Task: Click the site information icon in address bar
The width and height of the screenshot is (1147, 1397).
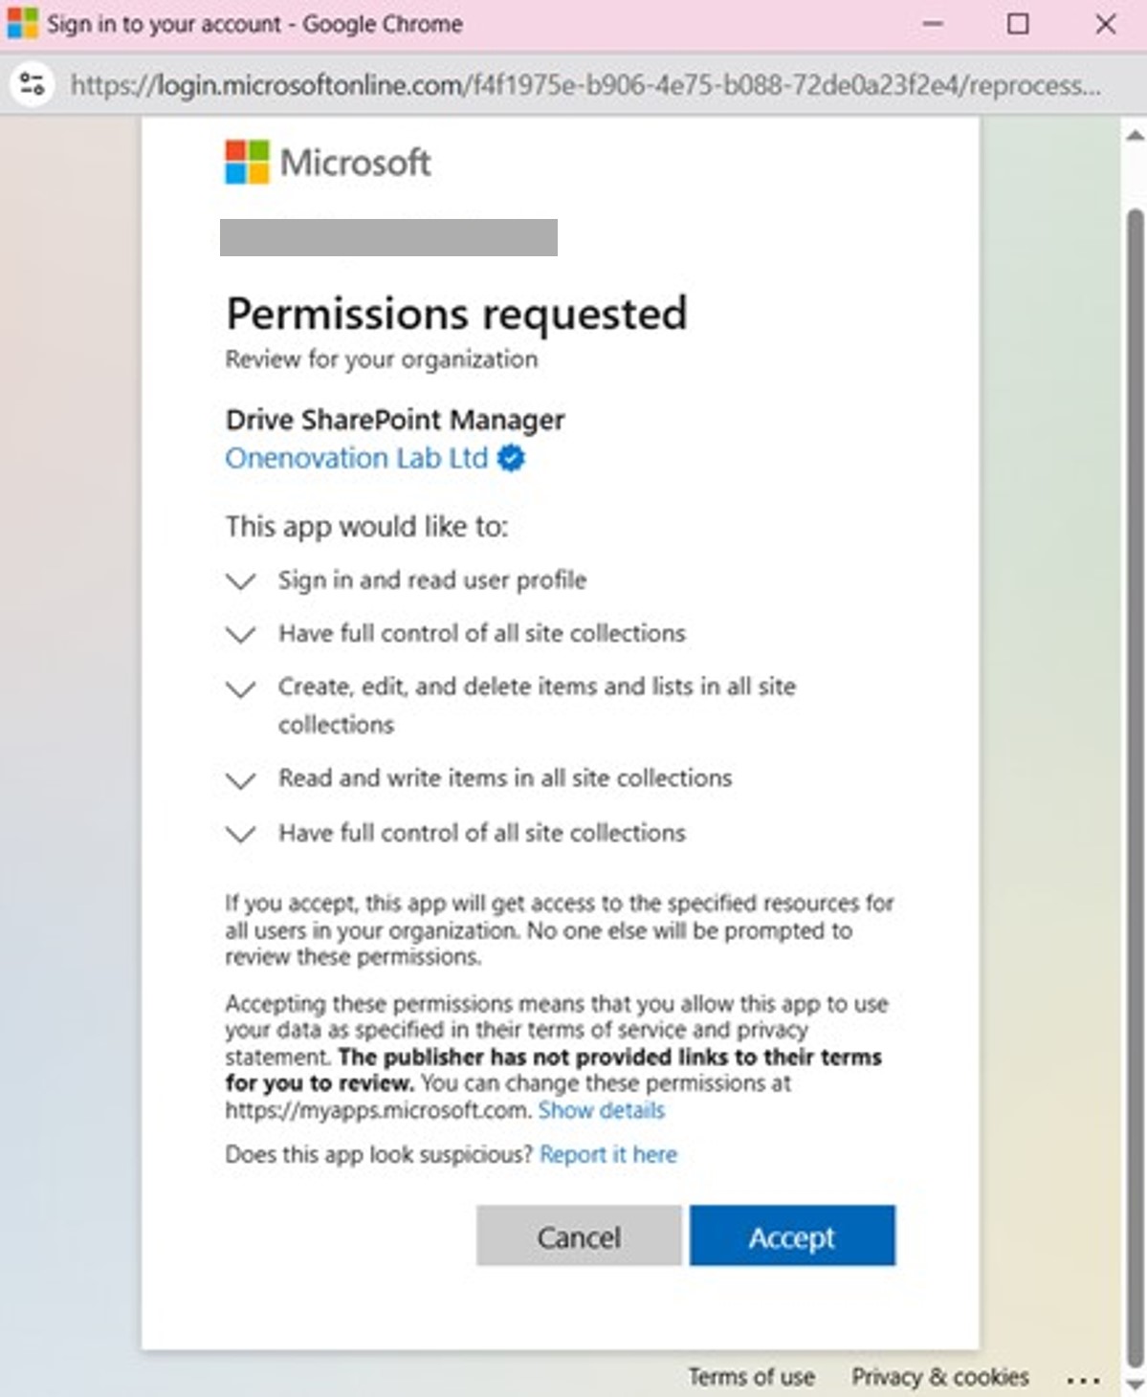Action: point(32,84)
